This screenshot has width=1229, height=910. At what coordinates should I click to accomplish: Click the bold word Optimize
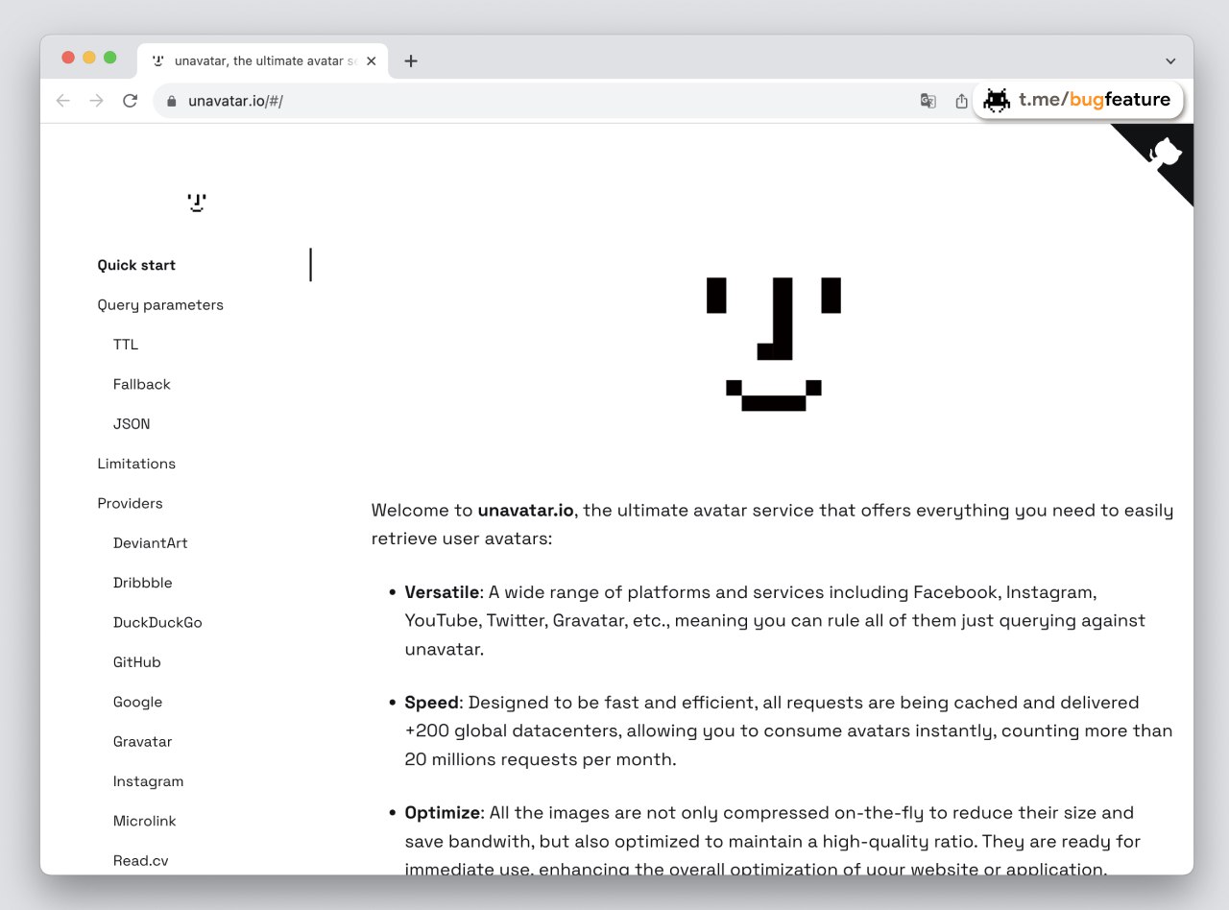coord(443,813)
